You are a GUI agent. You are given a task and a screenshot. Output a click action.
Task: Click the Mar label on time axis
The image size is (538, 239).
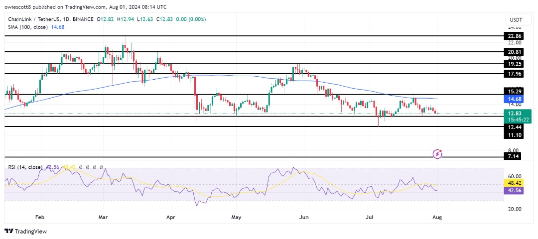pyautogui.click(x=103, y=218)
